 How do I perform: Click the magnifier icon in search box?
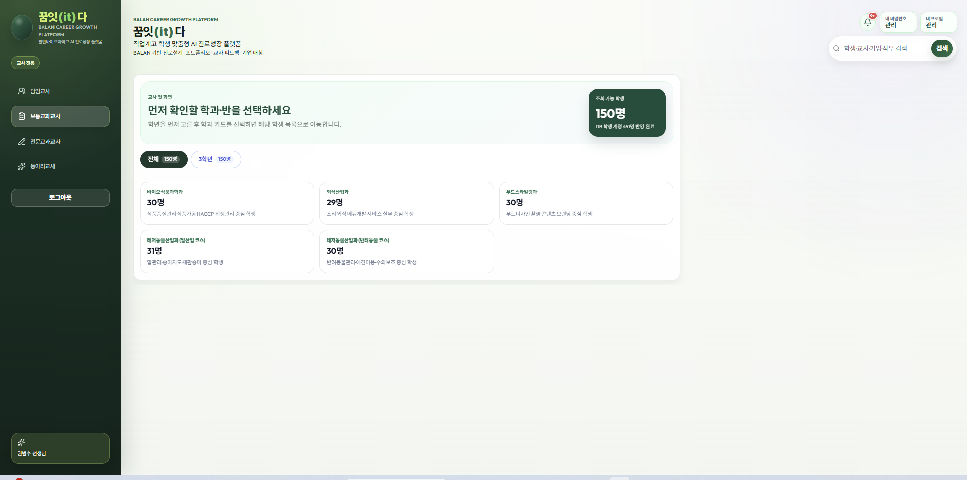point(836,48)
